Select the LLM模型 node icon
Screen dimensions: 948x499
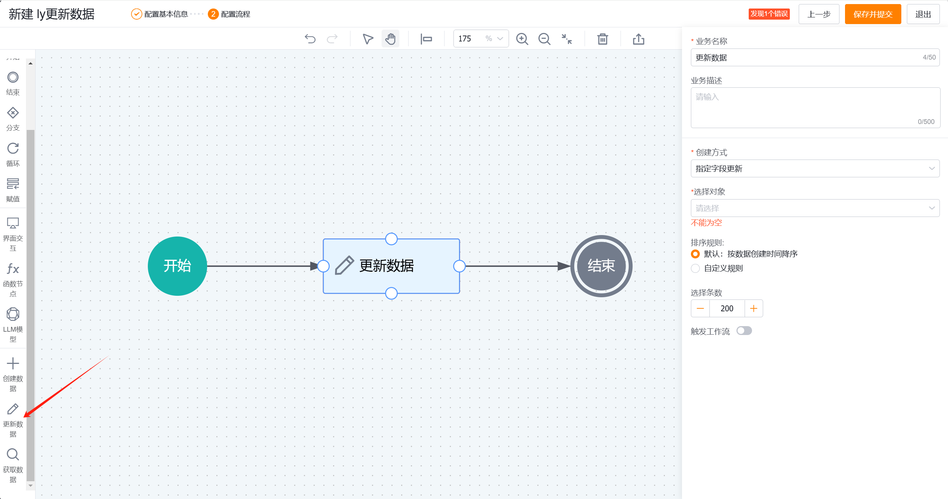(x=13, y=315)
